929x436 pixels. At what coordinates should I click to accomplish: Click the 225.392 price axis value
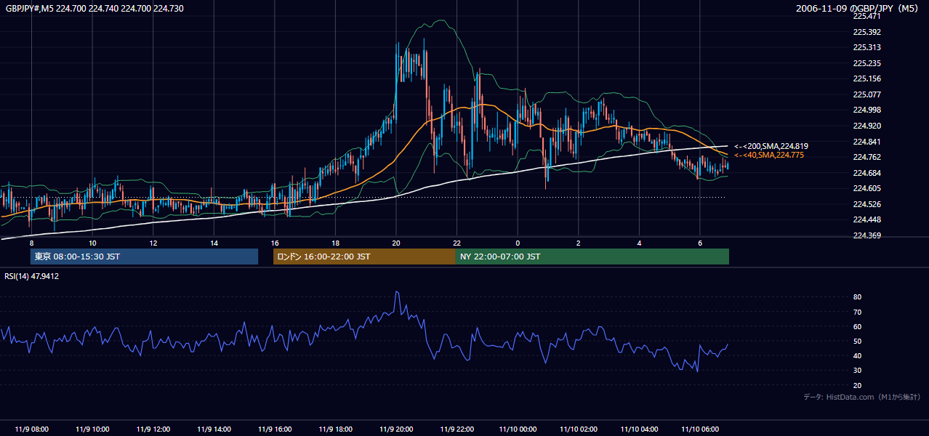tap(866, 32)
